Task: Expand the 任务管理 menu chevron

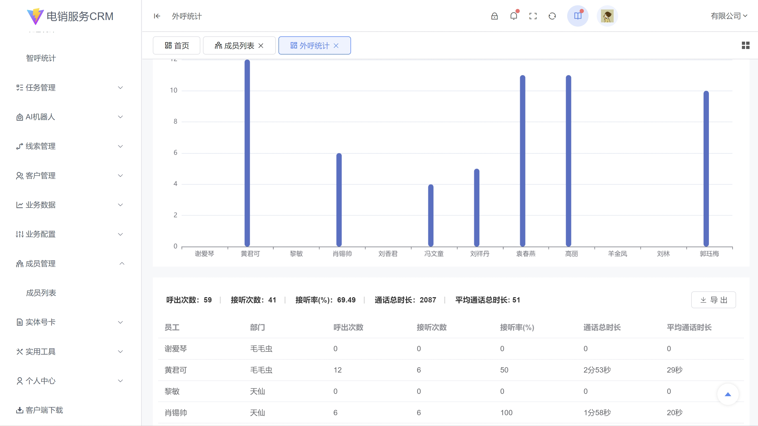Action: [x=120, y=87]
